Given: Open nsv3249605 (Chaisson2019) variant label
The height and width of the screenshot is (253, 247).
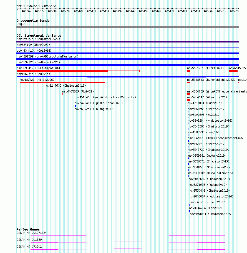Looking at the screenshot, I should [65, 85].
